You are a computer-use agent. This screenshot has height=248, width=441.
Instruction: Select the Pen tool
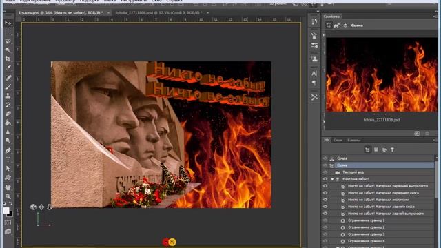coord(8,150)
